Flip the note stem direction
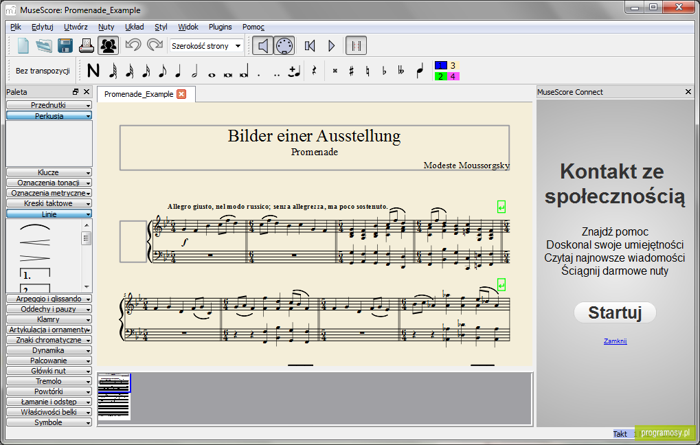Screen dimensions: 700x445 point(419,71)
